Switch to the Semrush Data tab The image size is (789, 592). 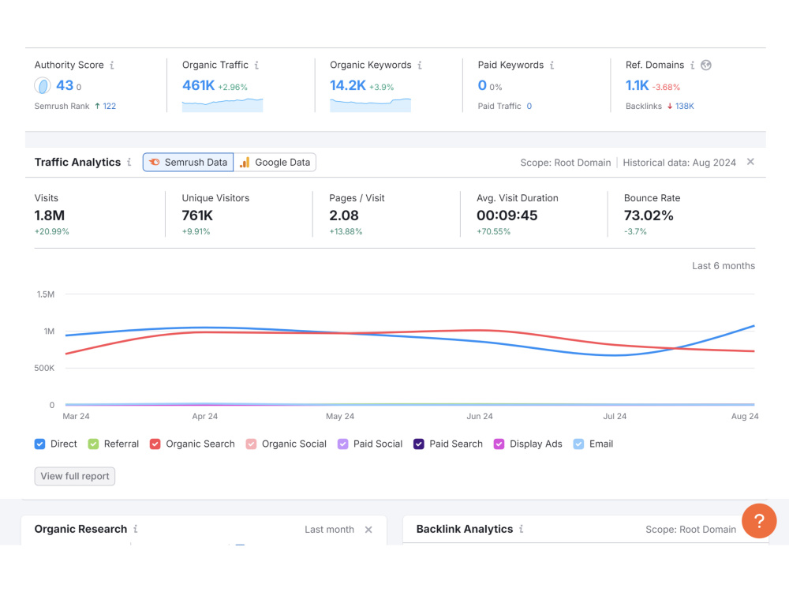pyautogui.click(x=189, y=162)
